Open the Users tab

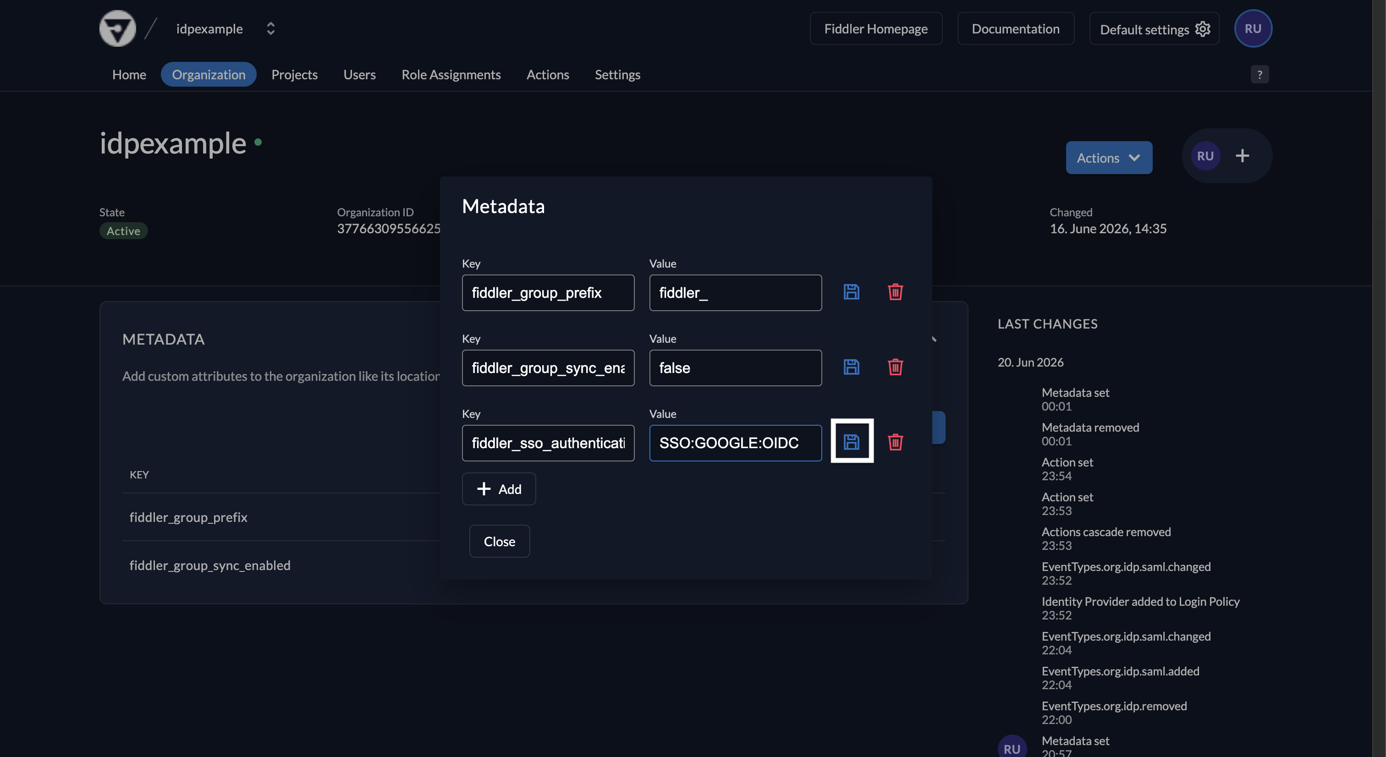[x=359, y=74]
